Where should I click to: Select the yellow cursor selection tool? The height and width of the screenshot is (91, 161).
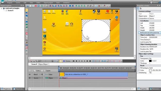[27, 10]
